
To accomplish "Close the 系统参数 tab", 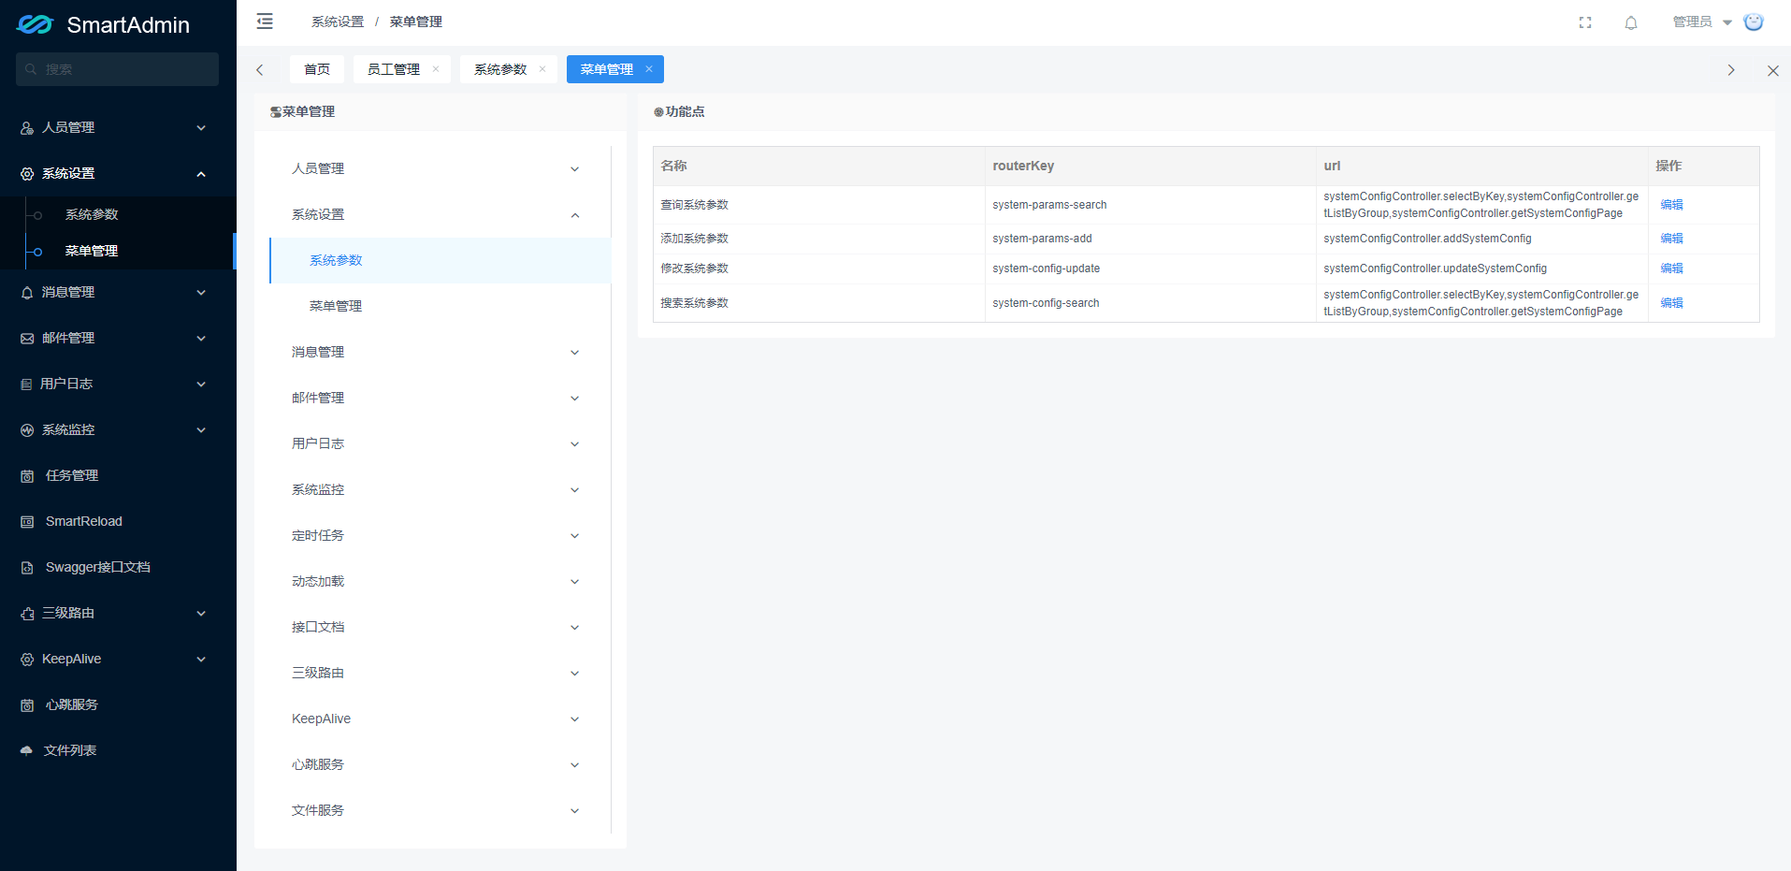I will (x=542, y=68).
